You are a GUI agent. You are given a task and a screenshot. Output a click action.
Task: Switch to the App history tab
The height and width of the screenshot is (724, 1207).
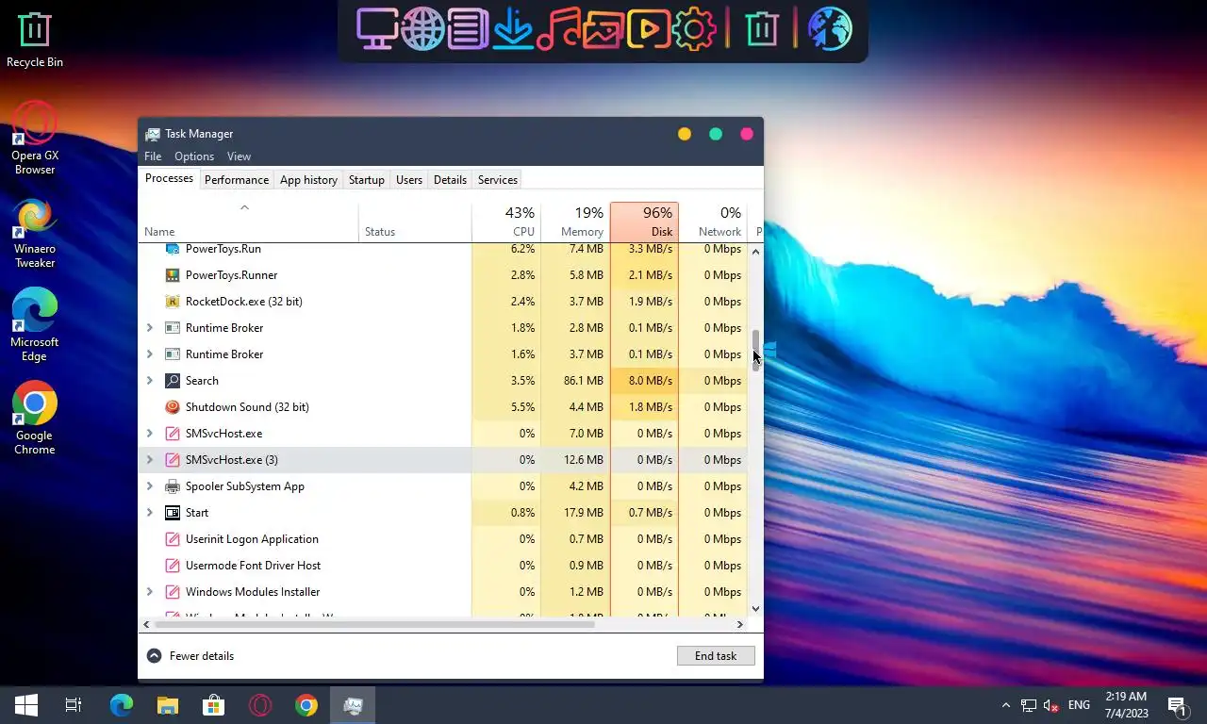[308, 180]
